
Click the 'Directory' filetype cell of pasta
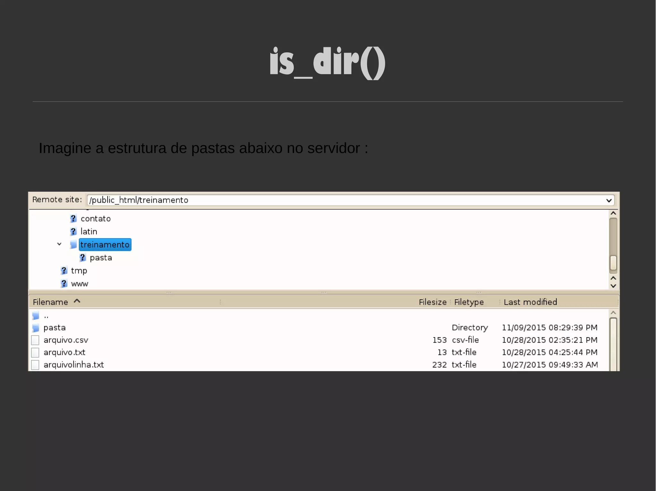point(470,328)
